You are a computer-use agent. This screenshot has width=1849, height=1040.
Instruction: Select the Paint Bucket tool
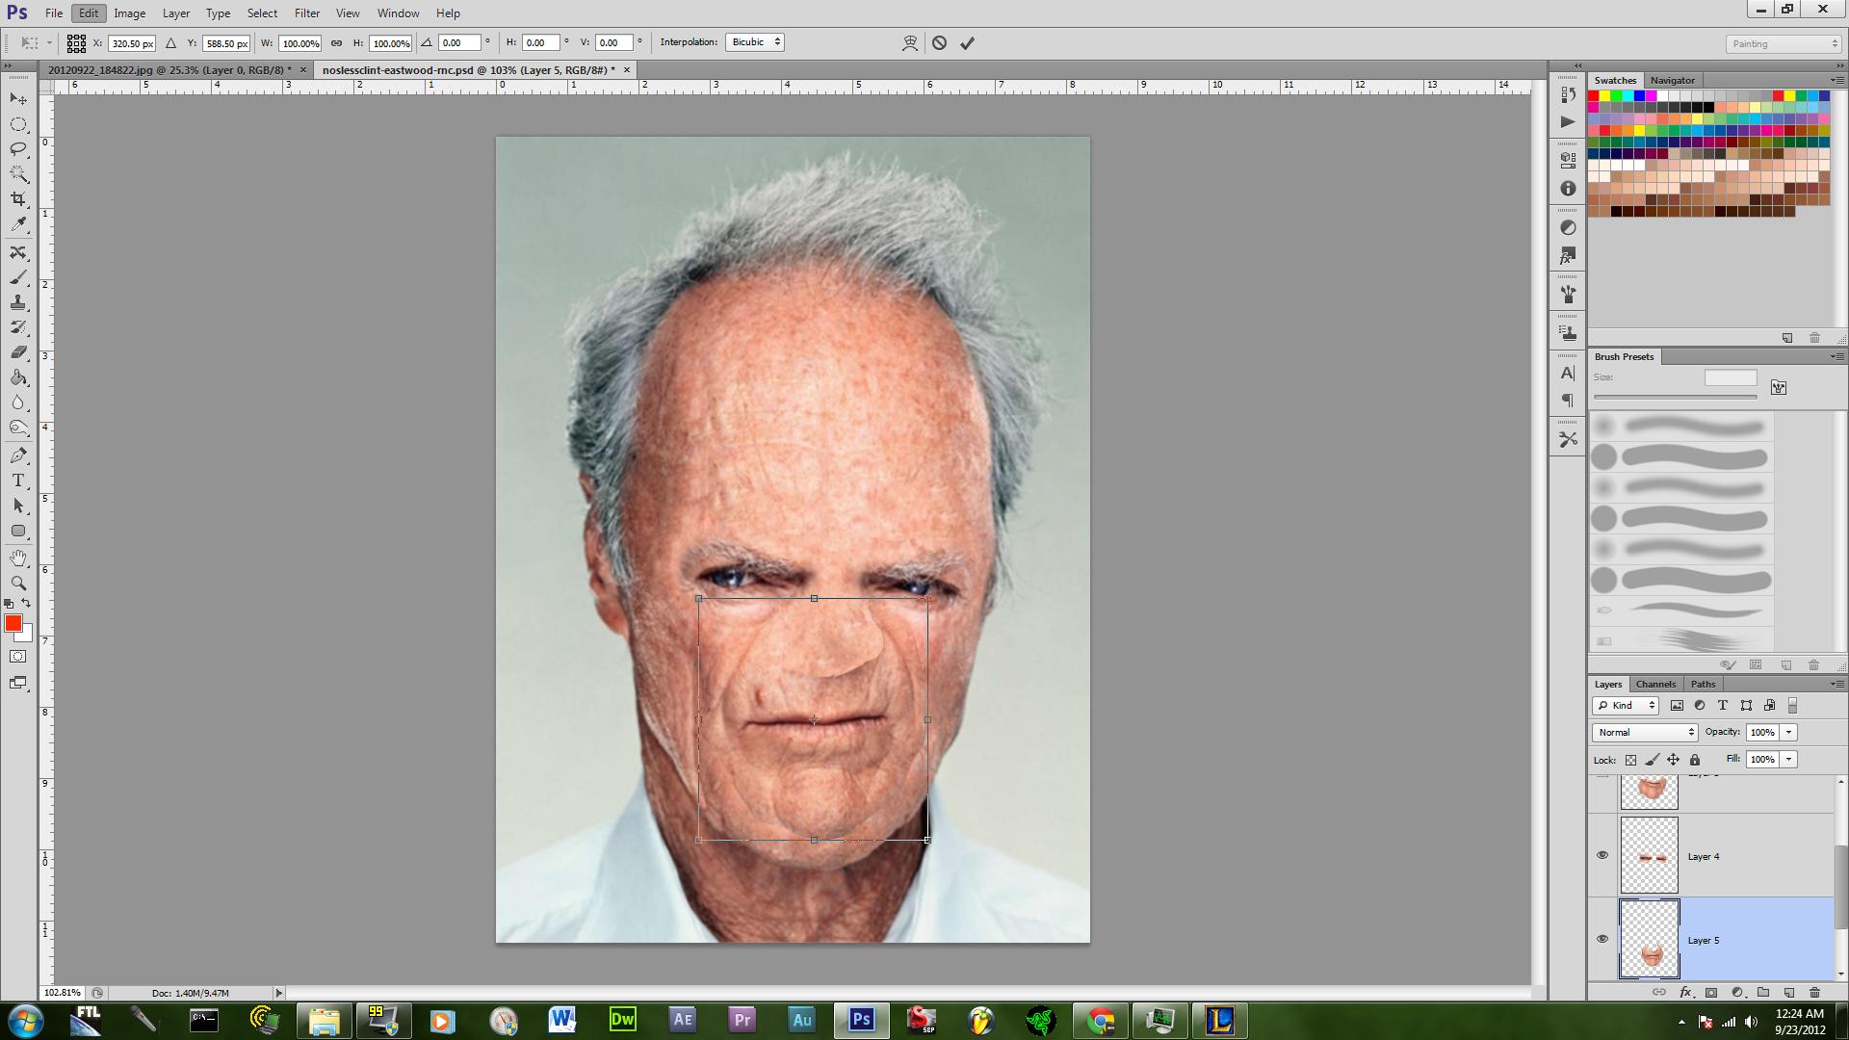point(18,377)
